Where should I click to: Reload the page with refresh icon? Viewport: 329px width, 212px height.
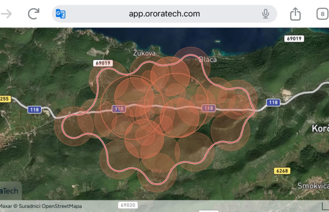(33, 14)
